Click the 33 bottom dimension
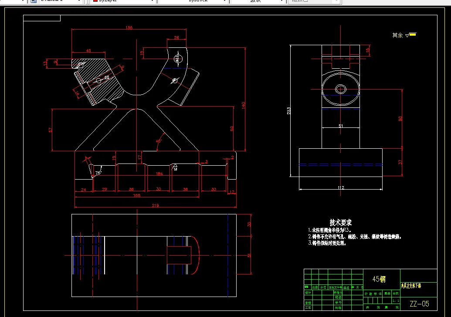Screen dimensions: 451x317 [x=214, y=189]
